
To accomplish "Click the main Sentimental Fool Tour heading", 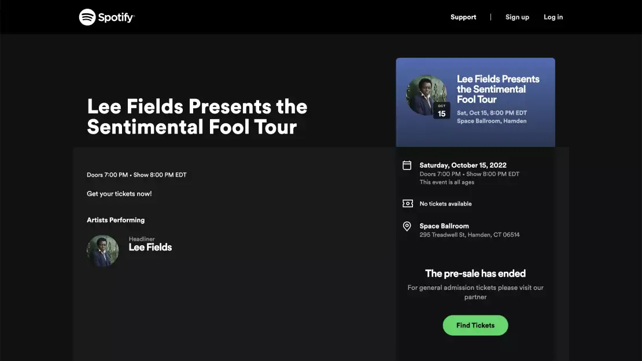I will pos(197,117).
